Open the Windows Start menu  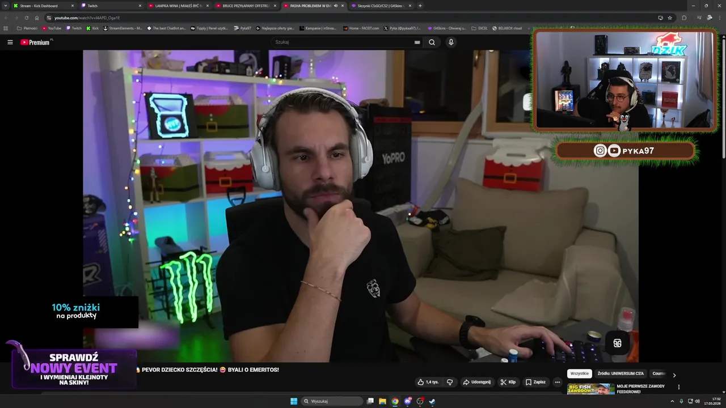294,401
